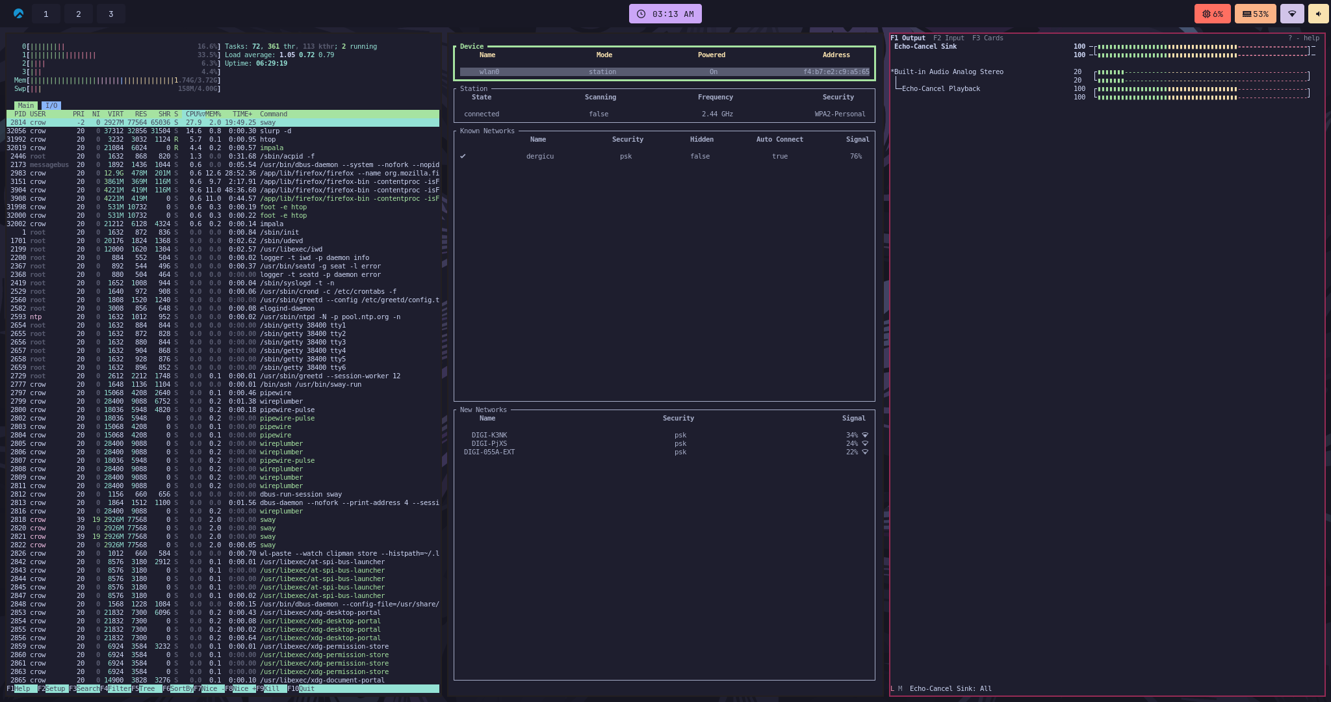This screenshot has width=1331, height=702.
Task: Click the memory usage 53% indicator
Action: click(x=1255, y=14)
